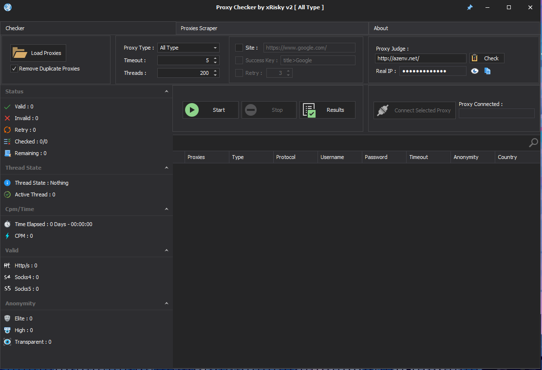Click the search magnifier icon above the table
The image size is (542, 370).
click(533, 143)
